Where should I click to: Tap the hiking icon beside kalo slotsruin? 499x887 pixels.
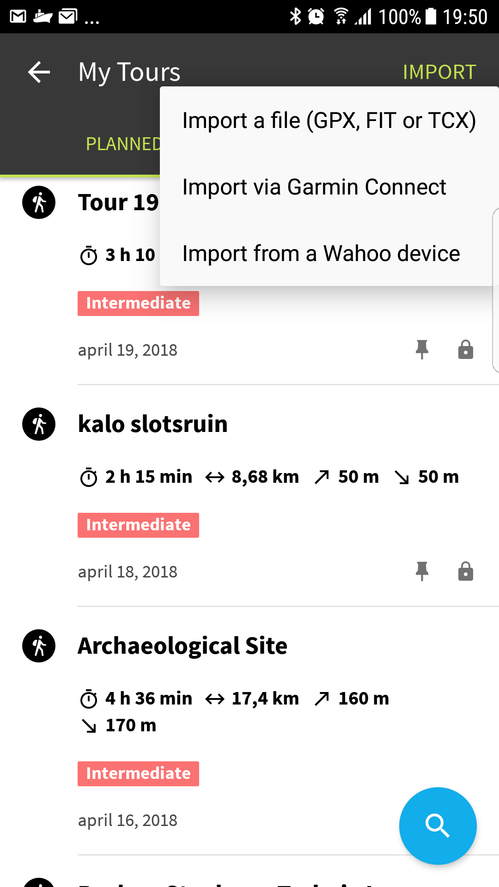(39, 424)
